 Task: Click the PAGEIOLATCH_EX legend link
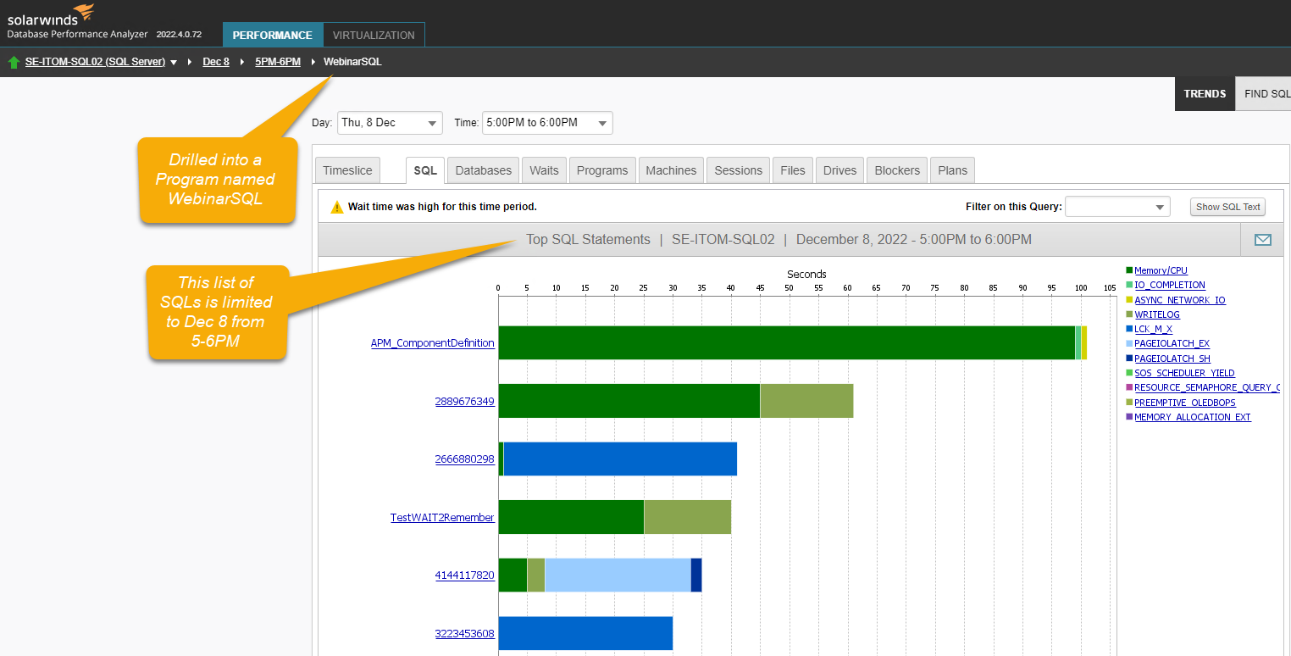pos(1172,343)
